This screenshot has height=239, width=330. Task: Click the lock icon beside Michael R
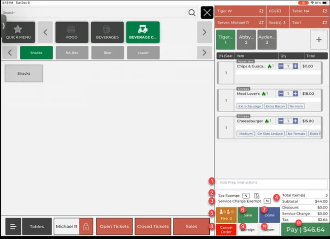86,227
